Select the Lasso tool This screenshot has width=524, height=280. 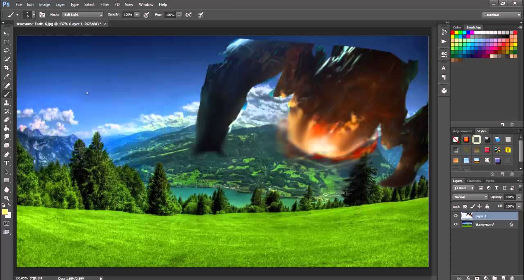[x=7, y=51]
